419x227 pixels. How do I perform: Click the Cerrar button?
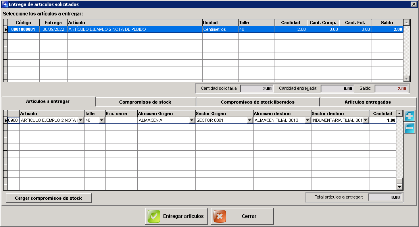click(x=242, y=216)
